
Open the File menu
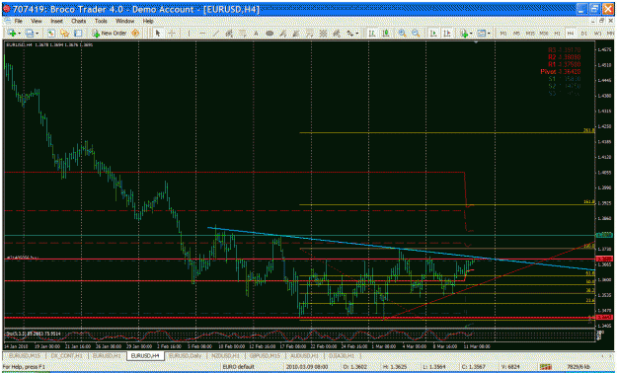coord(18,21)
